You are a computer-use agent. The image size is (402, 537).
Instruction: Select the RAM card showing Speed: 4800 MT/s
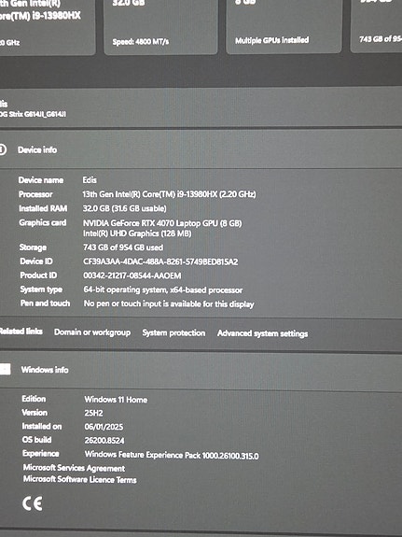pos(160,26)
